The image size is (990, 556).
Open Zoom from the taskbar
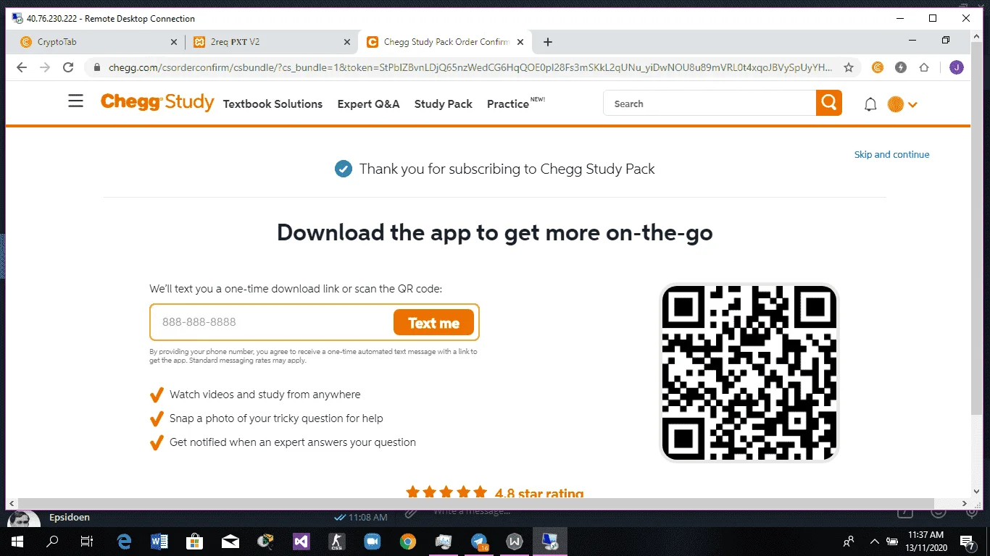pos(373,541)
